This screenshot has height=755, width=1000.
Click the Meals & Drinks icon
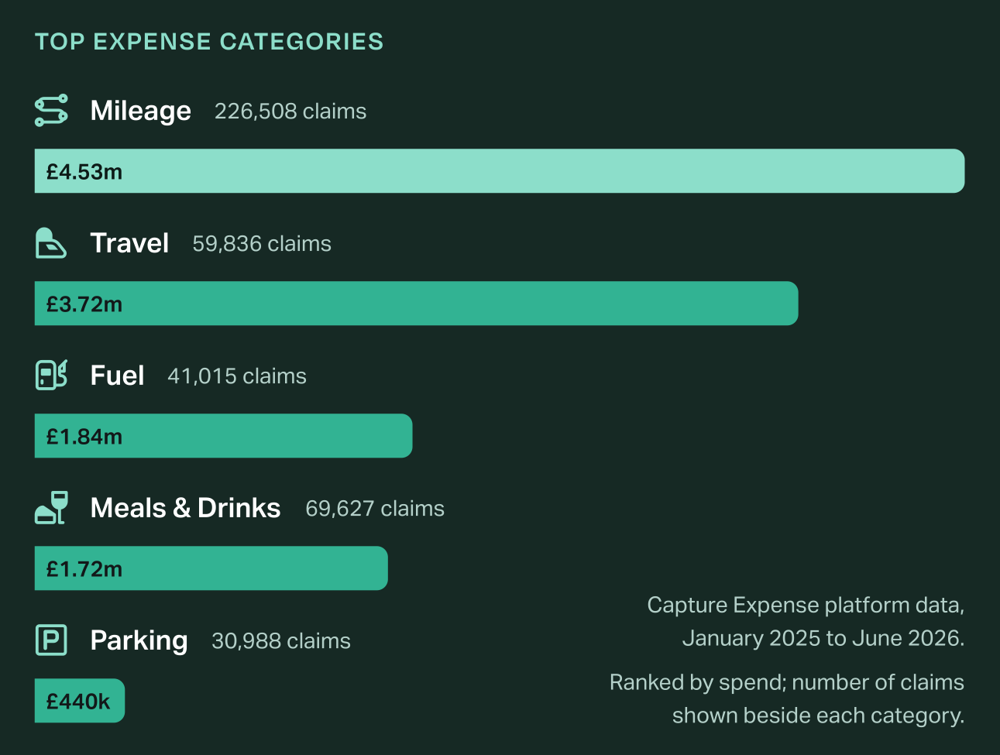pyautogui.click(x=51, y=508)
